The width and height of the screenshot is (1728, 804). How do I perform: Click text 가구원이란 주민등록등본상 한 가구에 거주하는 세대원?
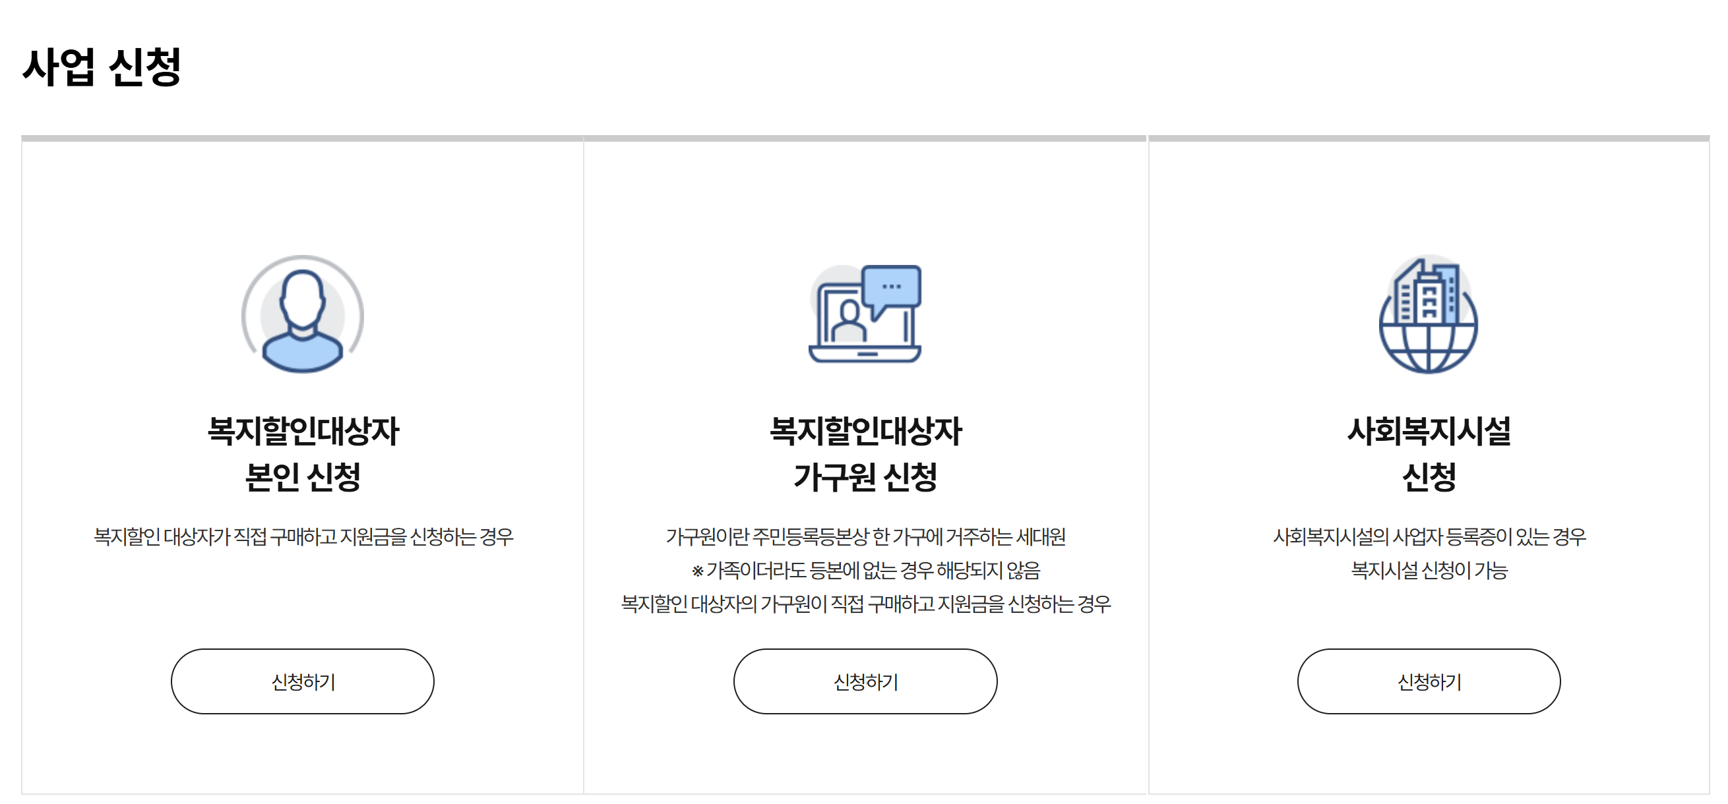tap(865, 536)
